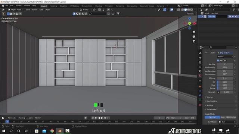Switch to the Modeling workspace tab
Screen dimensions: 239x134
[x=53, y=6]
